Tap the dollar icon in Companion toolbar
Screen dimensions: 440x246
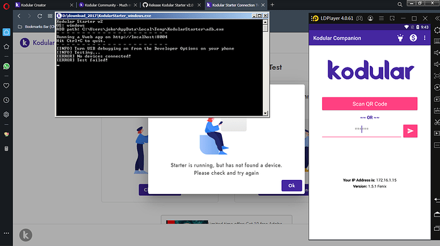click(x=413, y=38)
